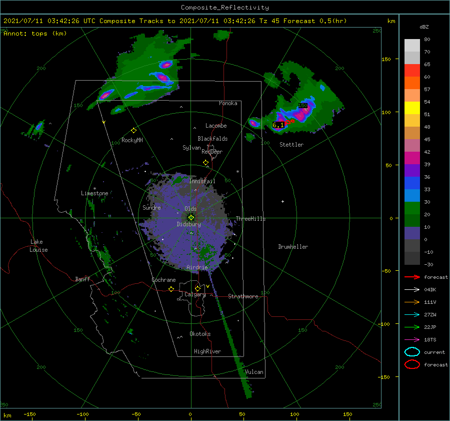Click the dBZ legend heading
The width and height of the screenshot is (450, 421).
click(424, 27)
